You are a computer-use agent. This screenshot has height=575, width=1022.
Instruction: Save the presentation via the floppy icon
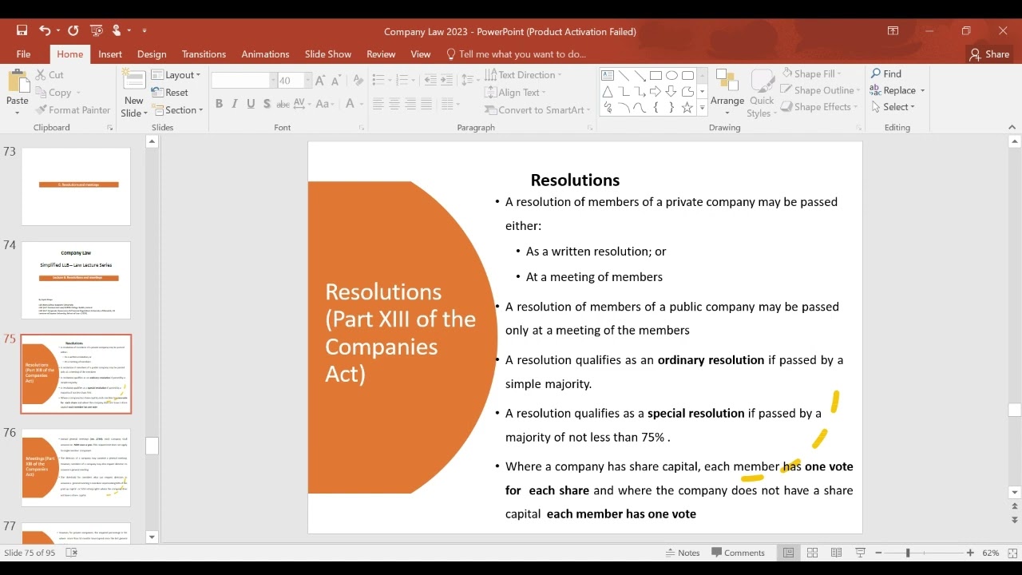(x=22, y=31)
